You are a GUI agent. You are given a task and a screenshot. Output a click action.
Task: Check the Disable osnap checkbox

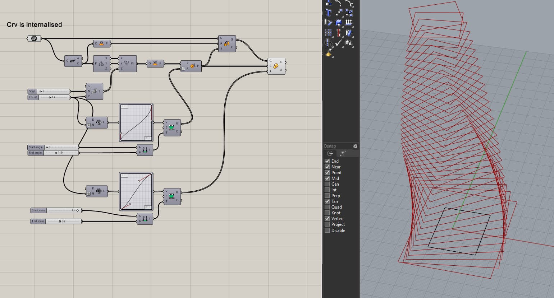coord(327,231)
